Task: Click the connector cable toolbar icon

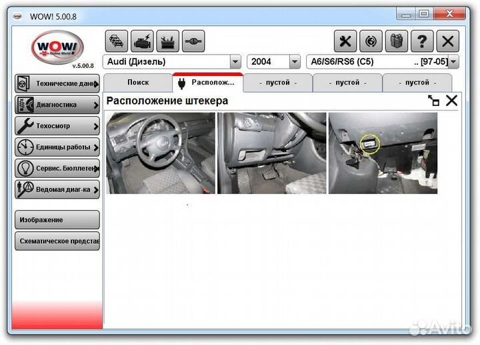Action: [193, 41]
